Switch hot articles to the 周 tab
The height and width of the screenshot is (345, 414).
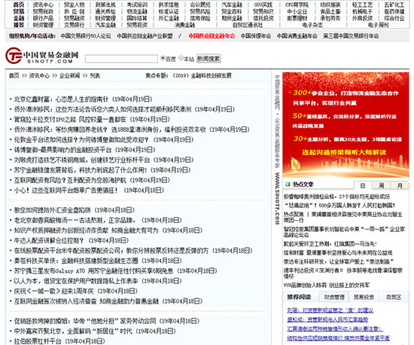(382, 185)
